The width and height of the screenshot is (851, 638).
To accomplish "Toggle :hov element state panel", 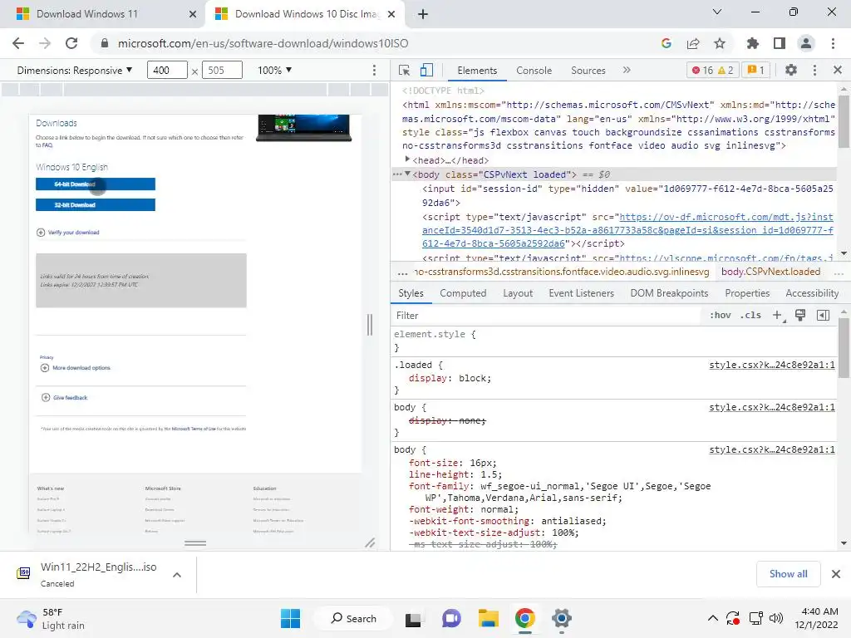I will click(x=721, y=315).
